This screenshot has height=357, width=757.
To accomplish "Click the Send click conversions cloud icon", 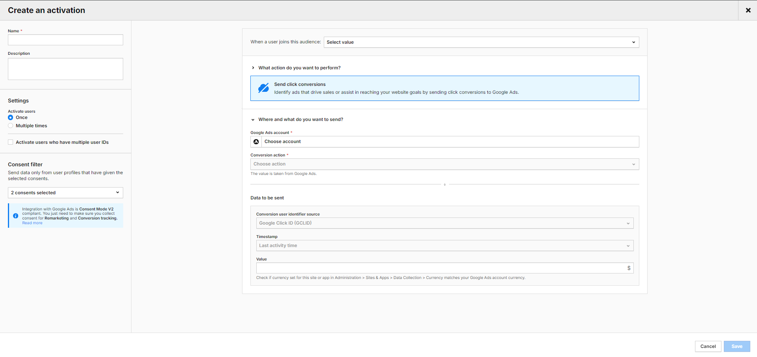I will click(x=263, y=87).
